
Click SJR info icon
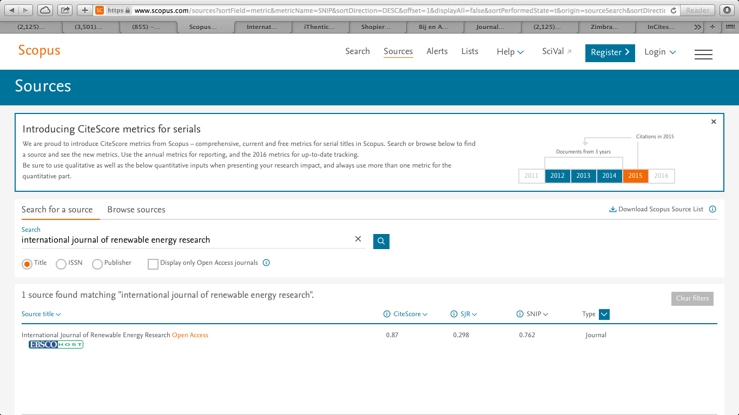click(454, 314)
